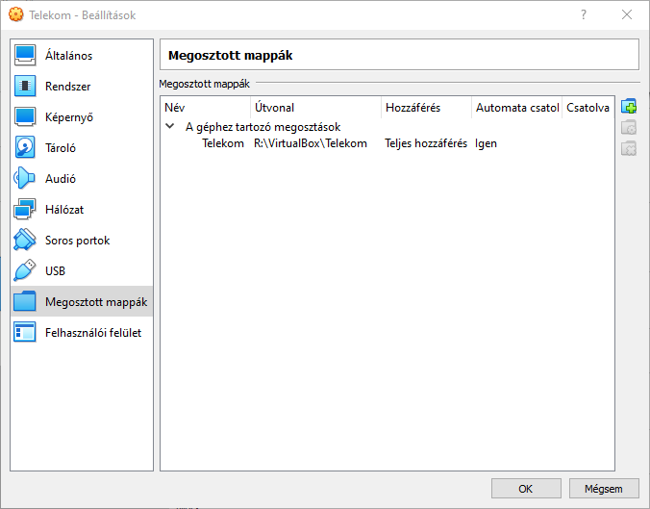Viewport: 650px width, 509px height.
Task: Switch to Soros portok label
Action: point(78,241)
